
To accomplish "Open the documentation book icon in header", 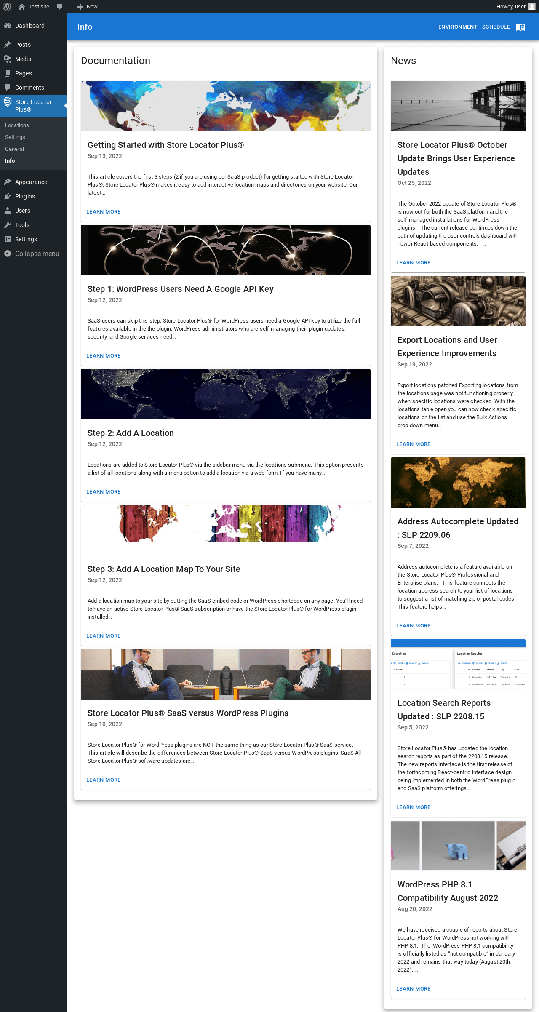I will tap(520, 27).
